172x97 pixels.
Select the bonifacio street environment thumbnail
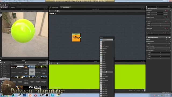[32, 70]
